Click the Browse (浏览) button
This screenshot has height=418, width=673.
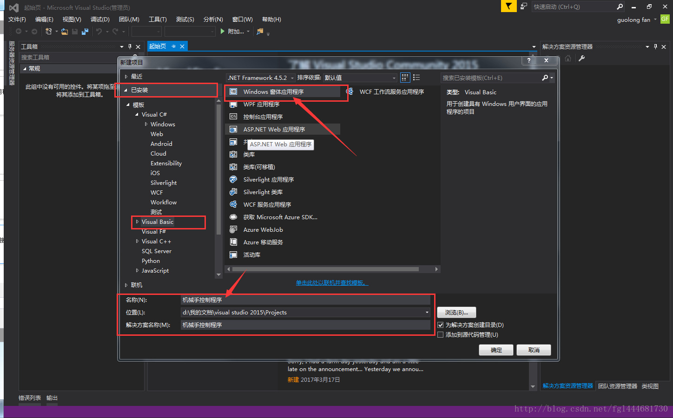pos(456,313)
